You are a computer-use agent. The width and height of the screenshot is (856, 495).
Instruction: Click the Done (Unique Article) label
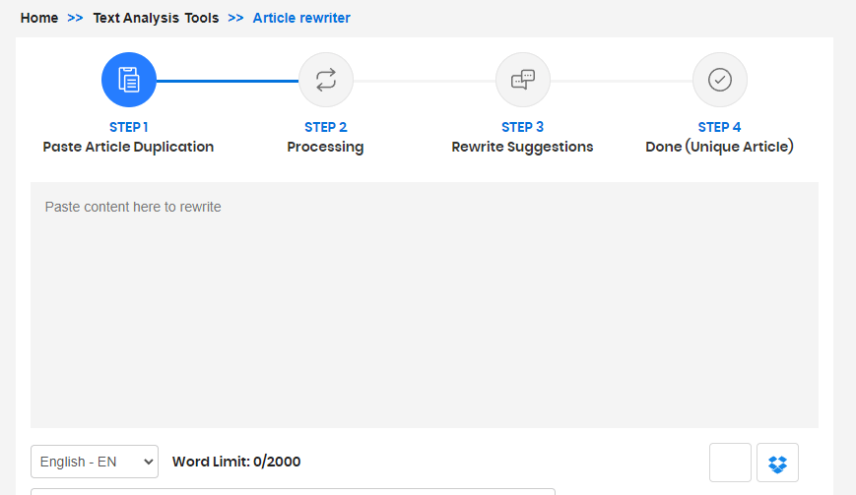[x=719, y=147]
